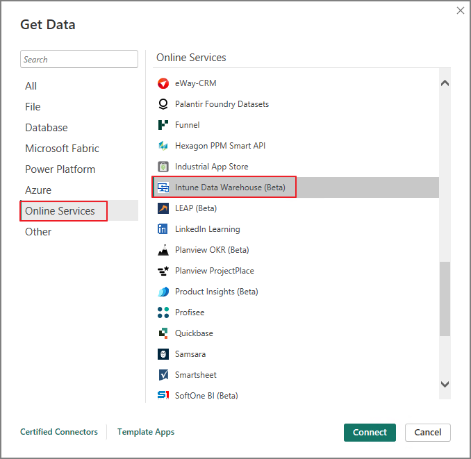Click the Funnel connector icon

163,125
